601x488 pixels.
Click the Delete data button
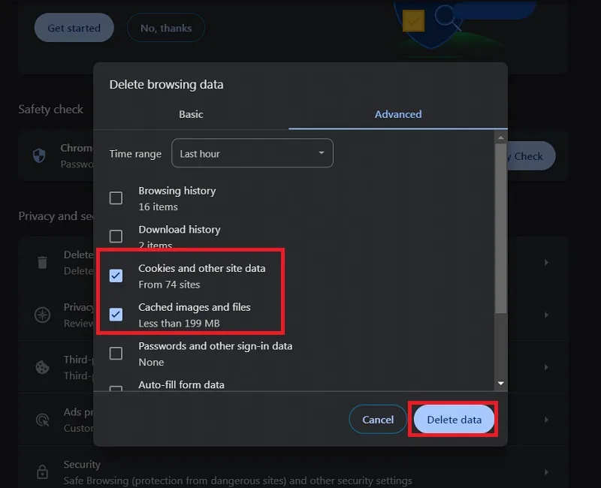[454, 420]
